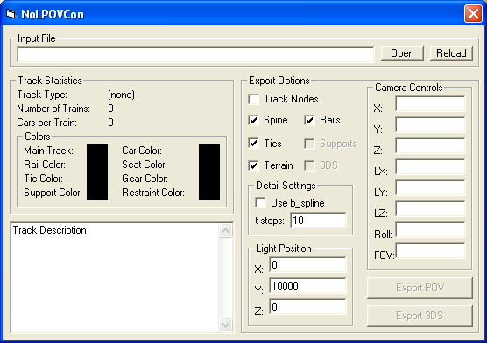Click the Export 3DS button

(x=420, y=316)
